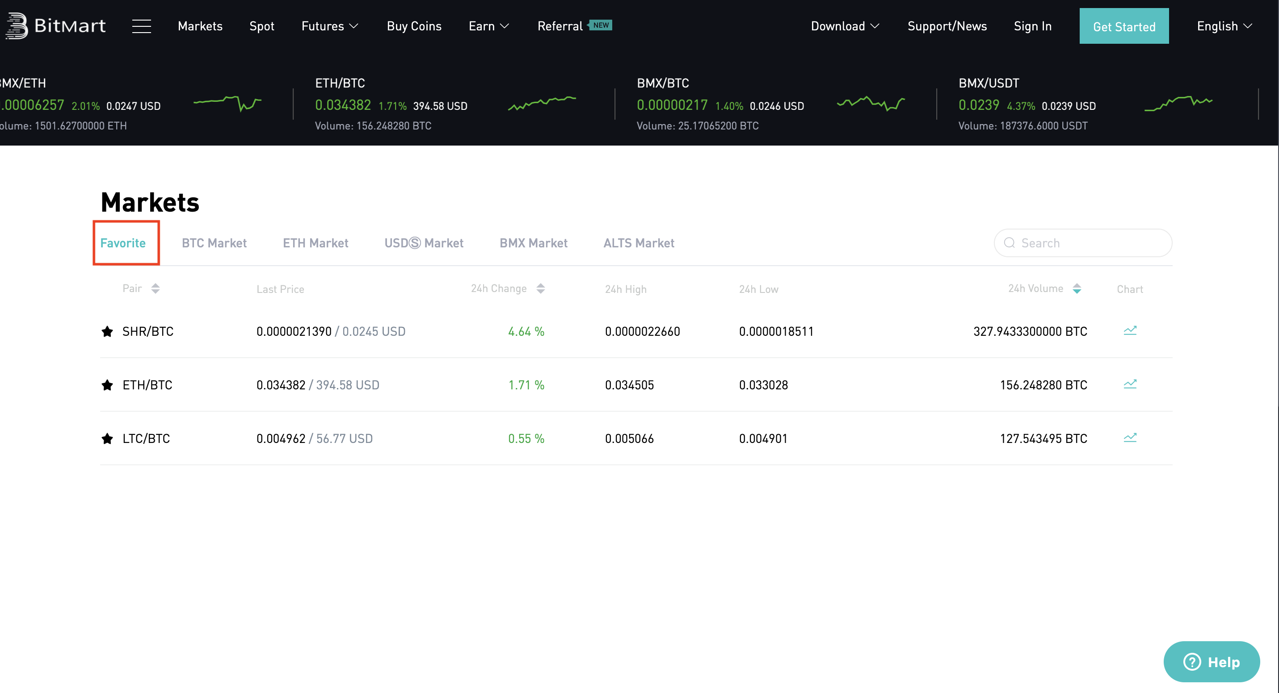Sort by 24h Volume arrows
1279x693 pixels.
coord(1077,289)
